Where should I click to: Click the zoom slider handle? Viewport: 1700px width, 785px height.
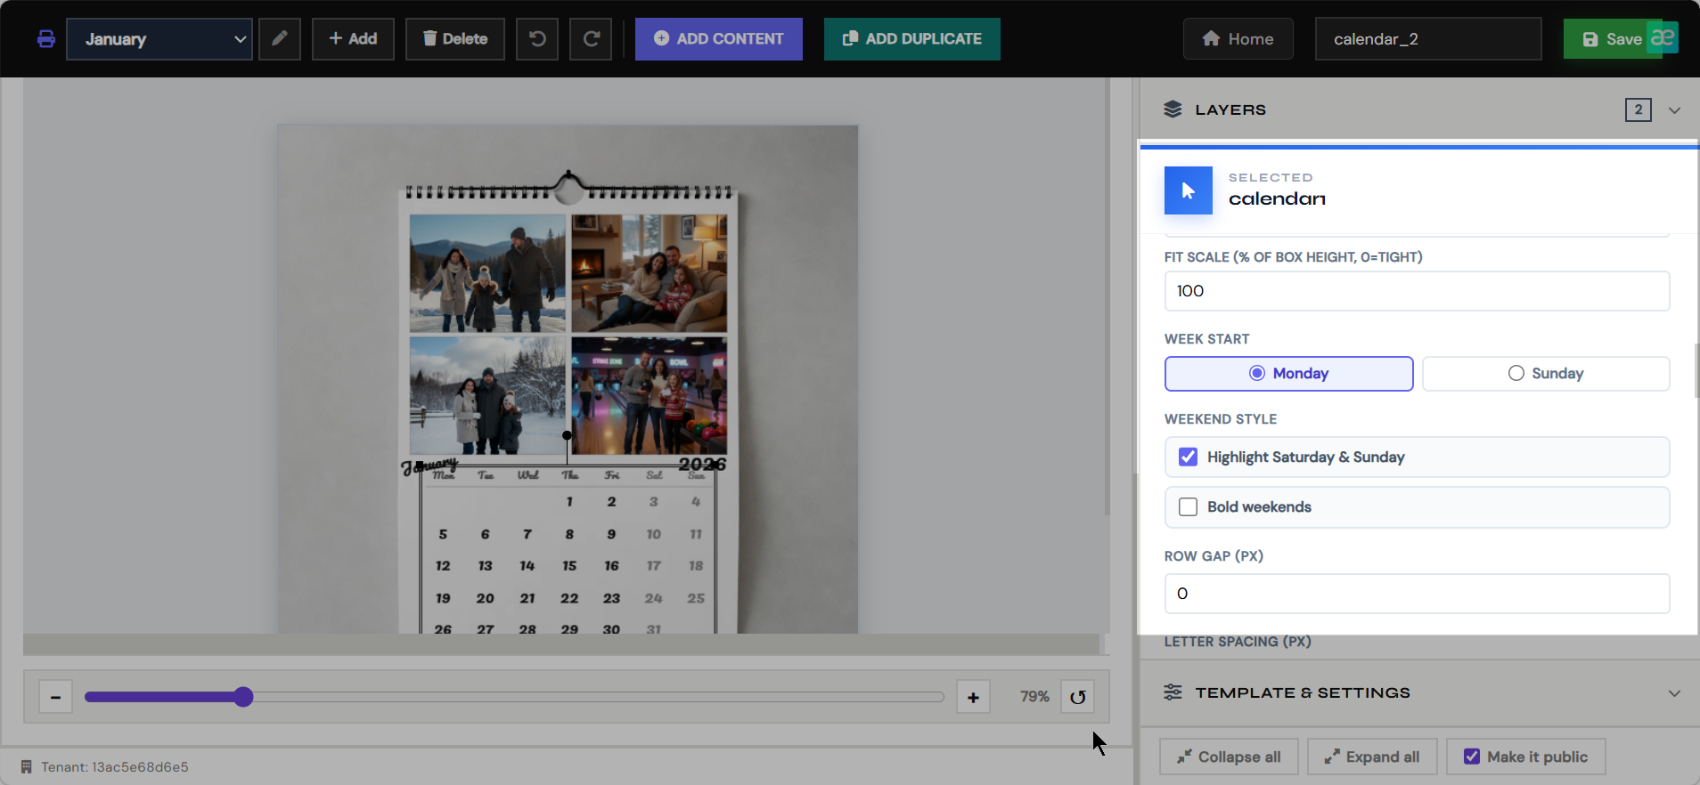(243, 697)
